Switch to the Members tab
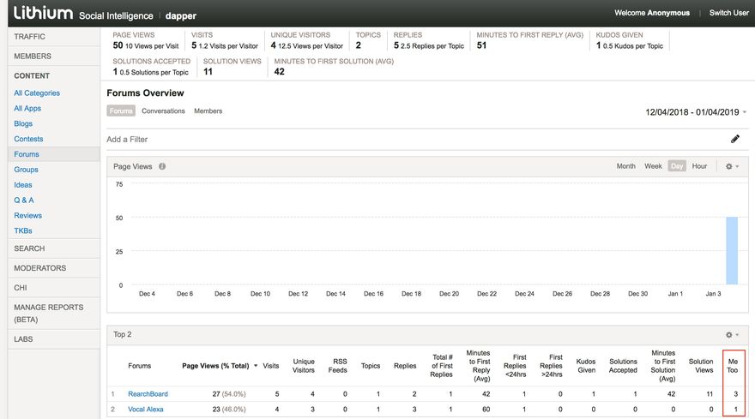The height and width of the screenshot is (419, 755). point(208,111)
